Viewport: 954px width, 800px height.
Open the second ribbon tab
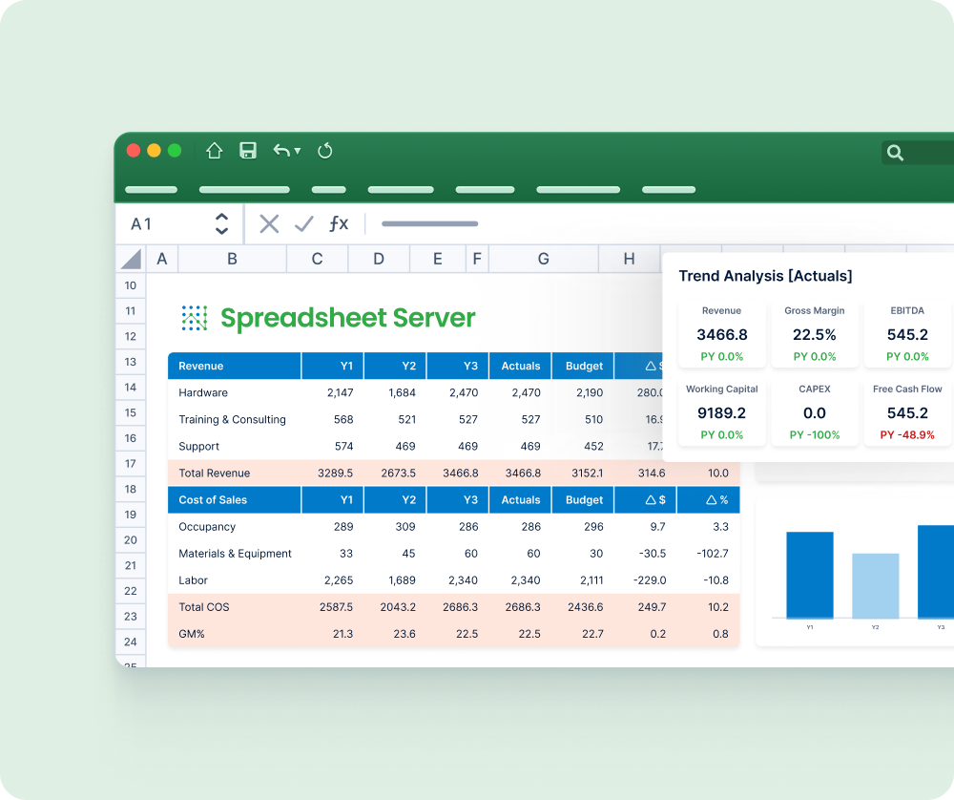point(244,190)
